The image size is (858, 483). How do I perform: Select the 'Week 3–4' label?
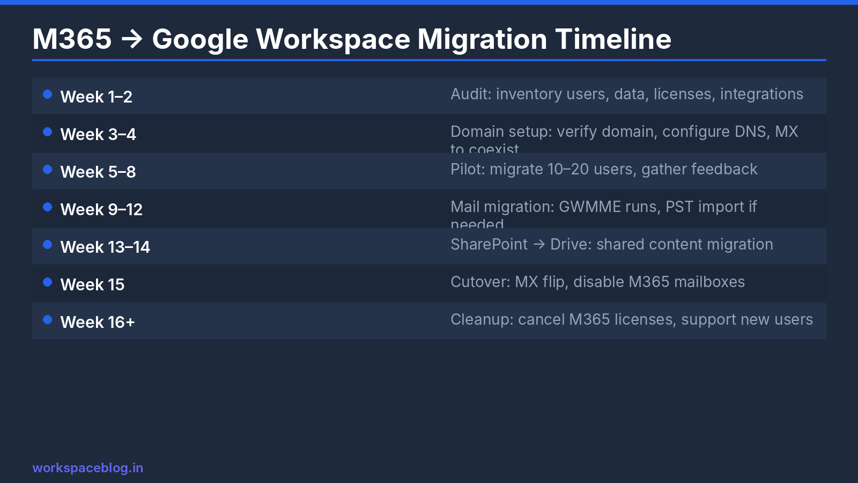click(98, 134)
